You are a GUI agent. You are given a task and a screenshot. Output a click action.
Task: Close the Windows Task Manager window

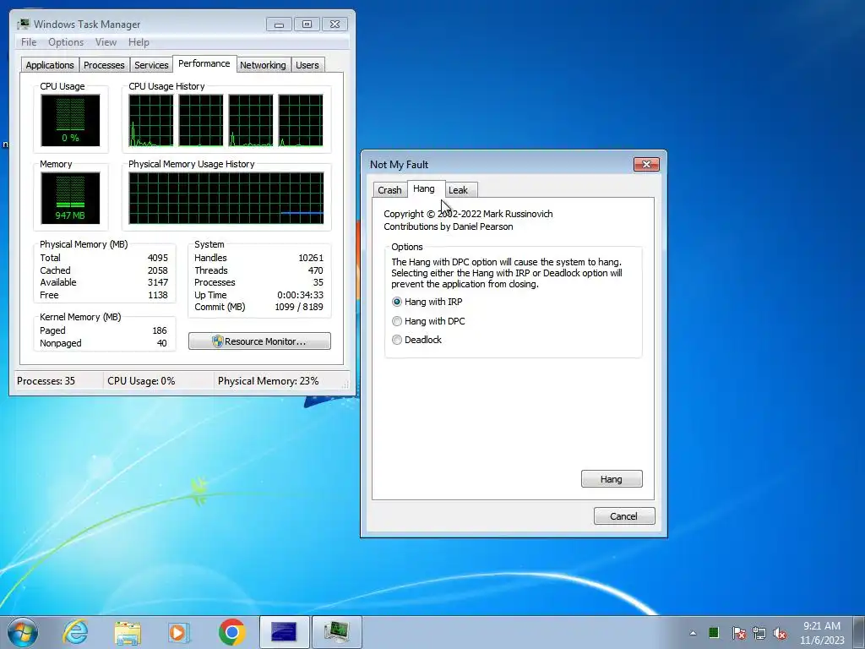335,25
